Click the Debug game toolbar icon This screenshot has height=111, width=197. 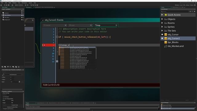16,5
